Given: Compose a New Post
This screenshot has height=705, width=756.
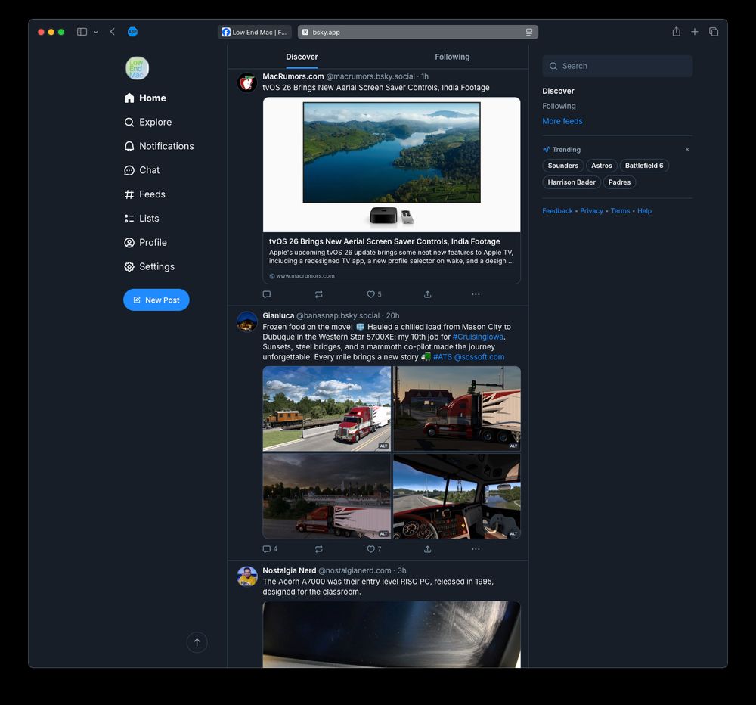Looking at the screenshot, I should click(156, 300).
